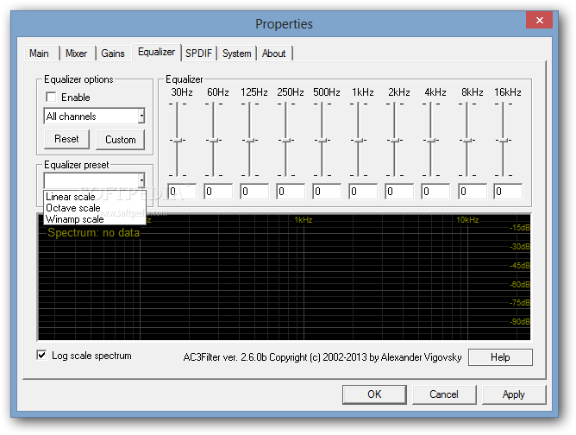Viewport: 576px width, 435px height.
Task: Click the Reset button
Action: point(66,139)
